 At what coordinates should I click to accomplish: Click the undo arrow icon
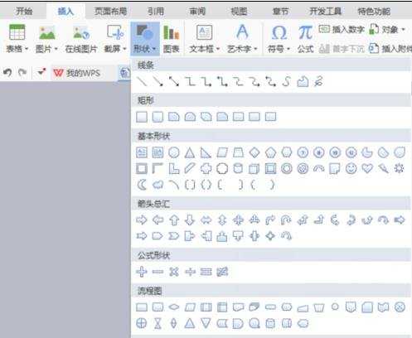pos(7,73)
